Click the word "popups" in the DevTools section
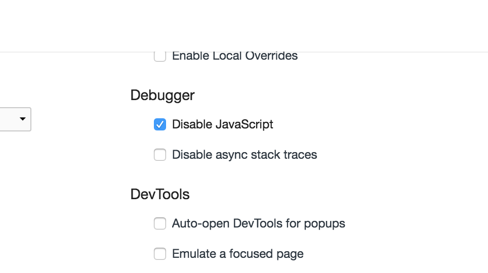 324,223
